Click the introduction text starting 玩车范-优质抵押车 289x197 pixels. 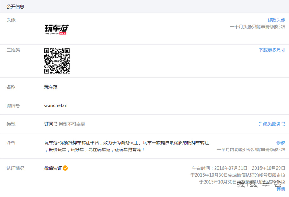(127, 146)
